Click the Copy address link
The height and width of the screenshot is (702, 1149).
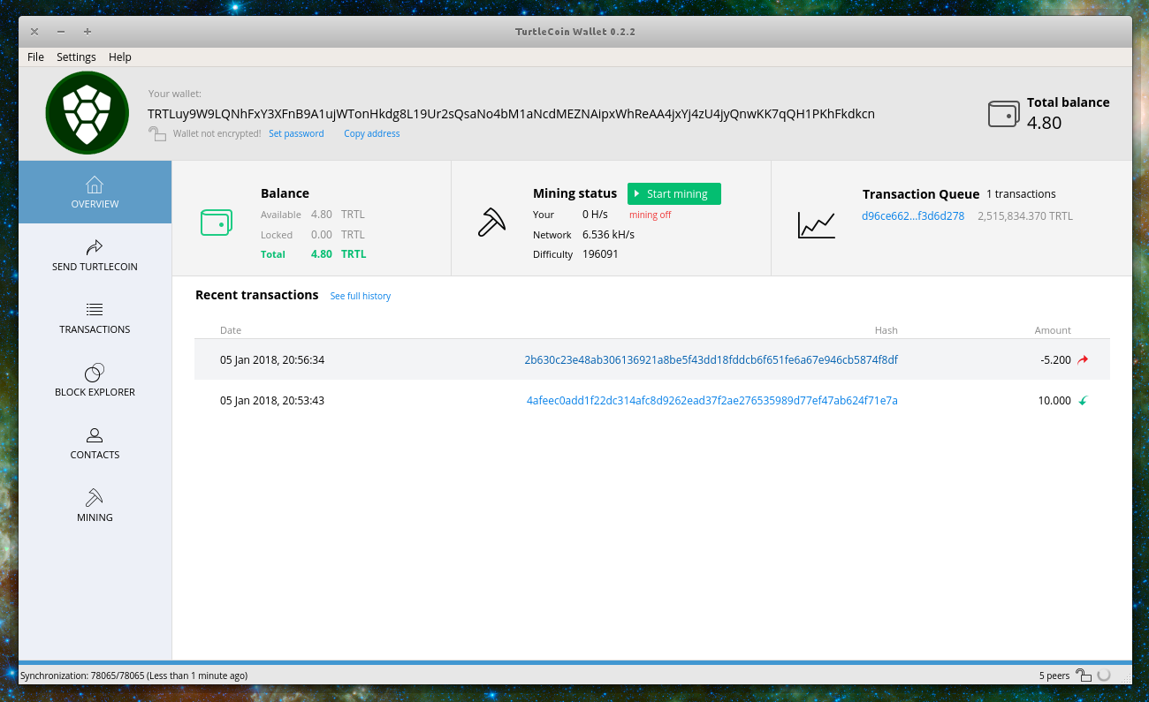(x=371, y=133)
